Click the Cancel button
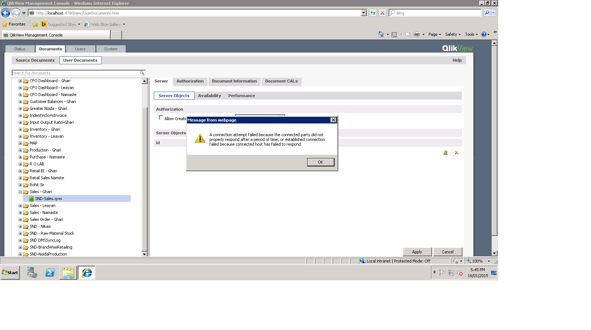Image resolution: width=591 pixels, height=330 pixels. click(x=448, y=252)
